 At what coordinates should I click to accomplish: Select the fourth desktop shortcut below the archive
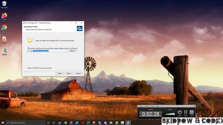[5, 52]
